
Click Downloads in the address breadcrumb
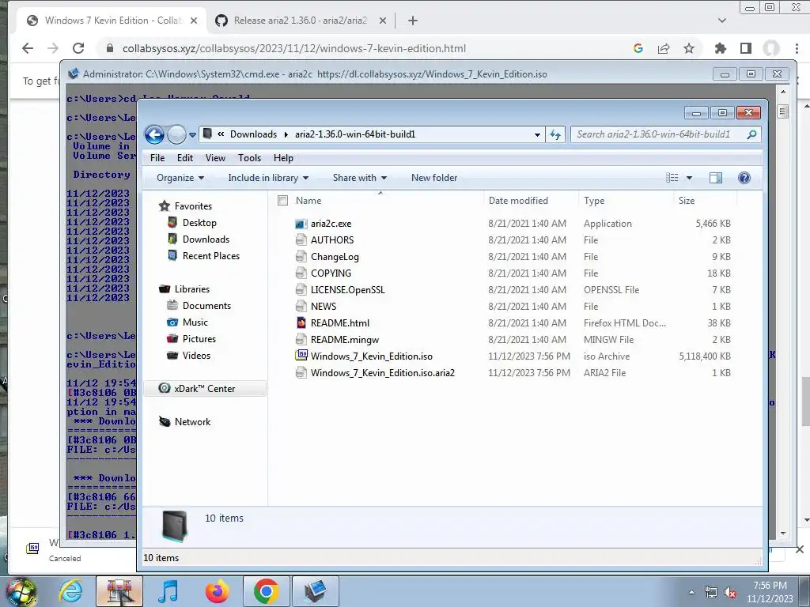coord(253,134)
